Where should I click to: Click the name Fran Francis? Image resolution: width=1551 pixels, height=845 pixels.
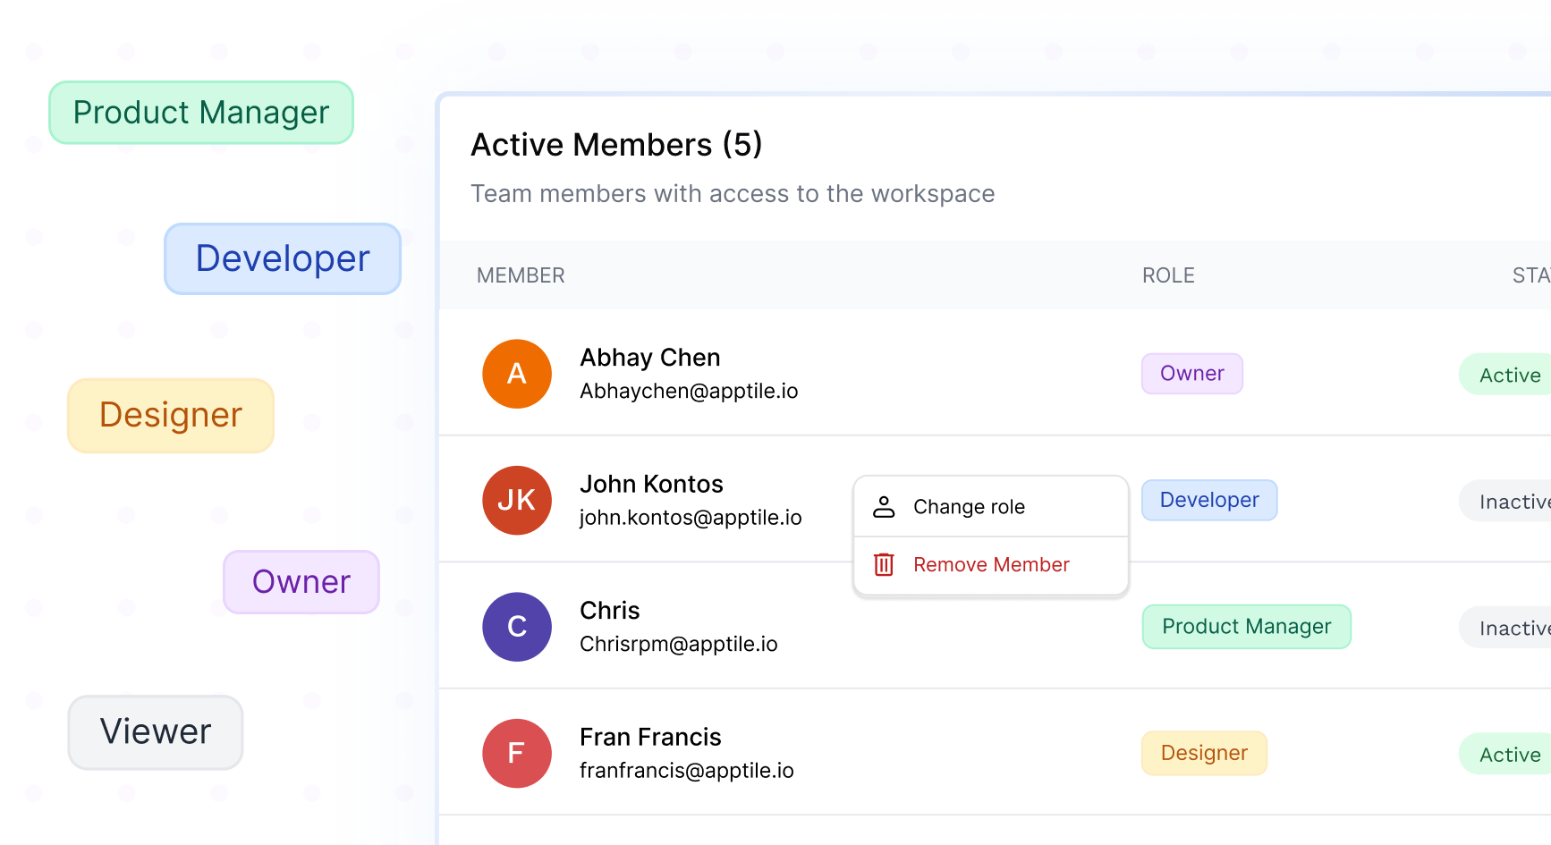pyautogui.click(x=650, y=737)
